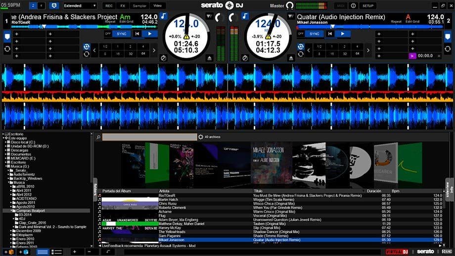Add new crate with orange box icon
This screenshot has height=256, width=455.
(9, 252)
